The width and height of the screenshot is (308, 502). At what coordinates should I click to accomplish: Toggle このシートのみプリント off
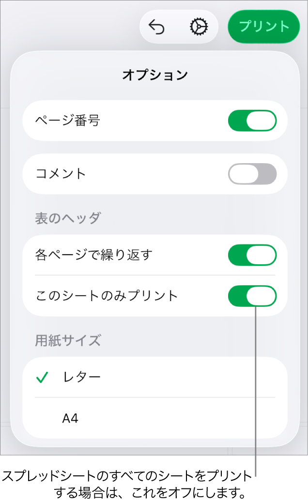(253, 296)
